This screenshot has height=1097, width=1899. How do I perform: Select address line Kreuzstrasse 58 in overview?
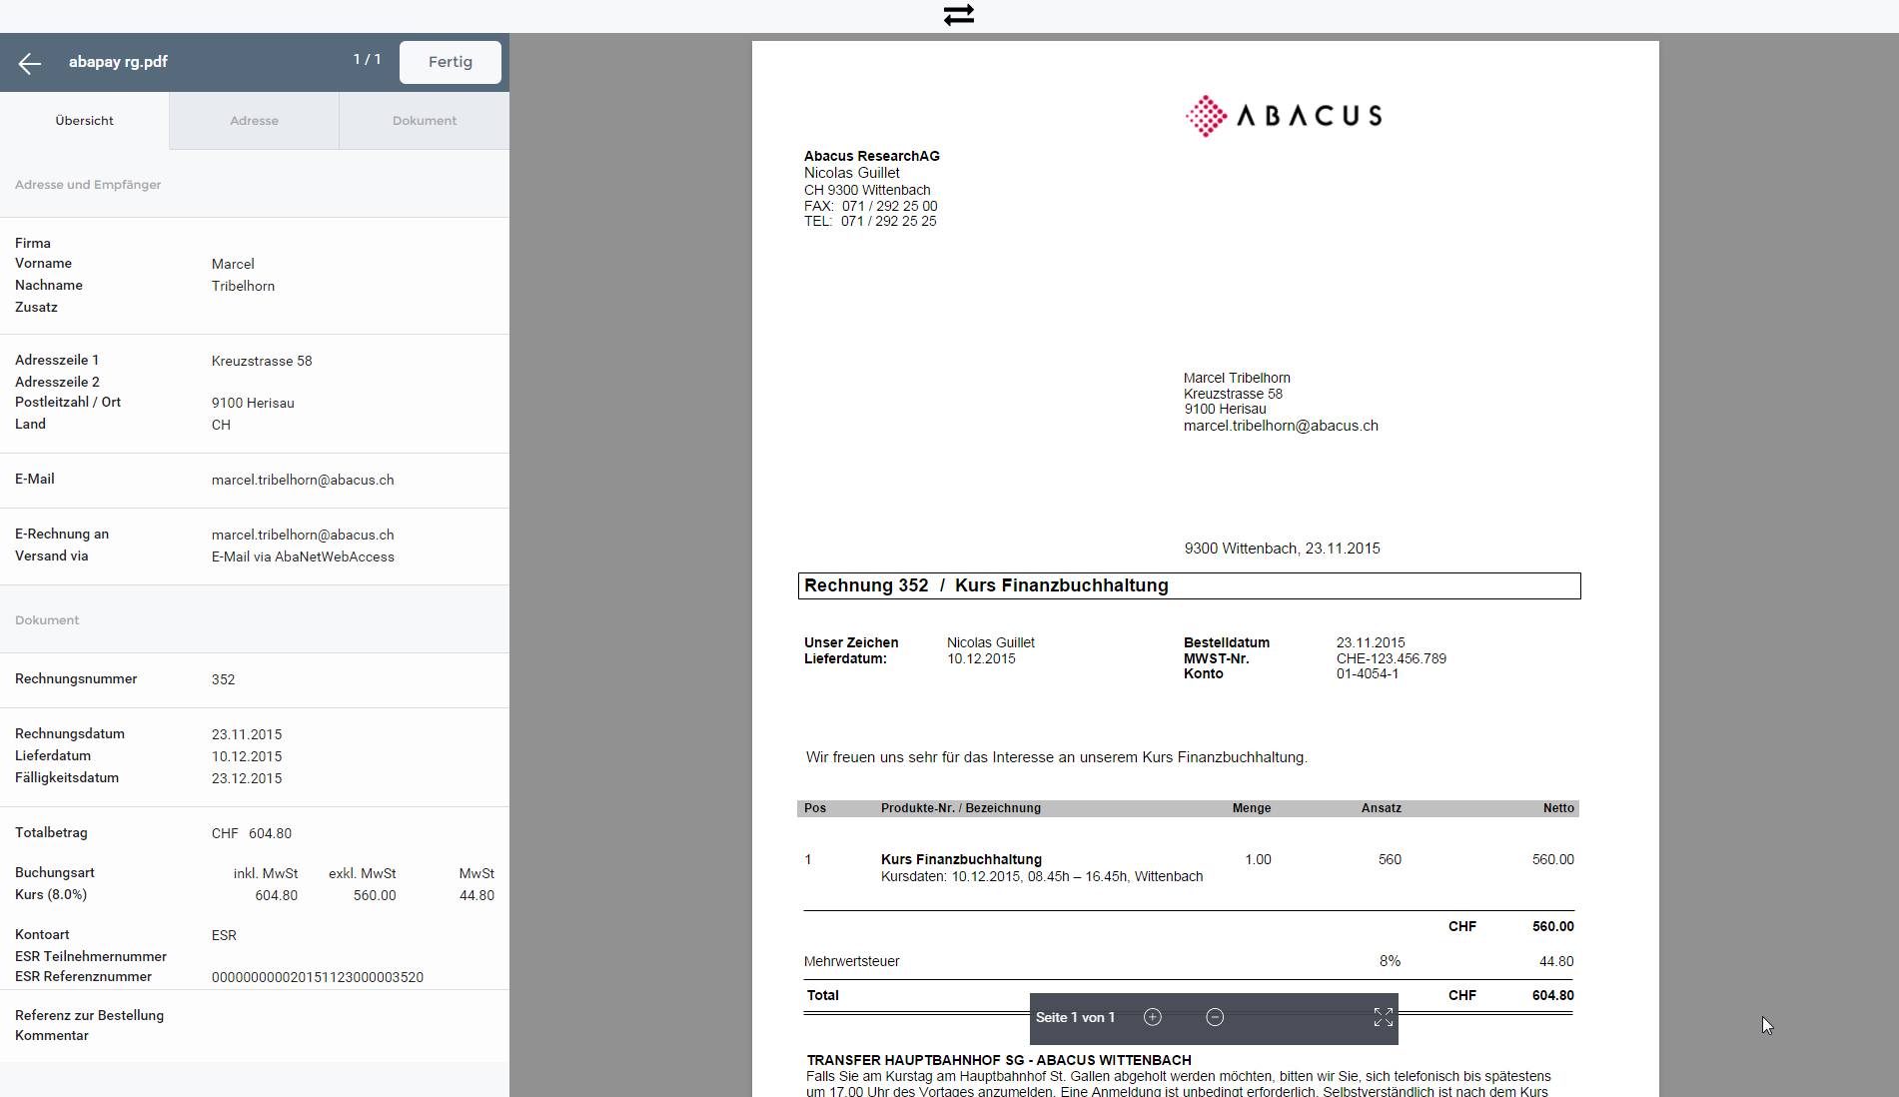pyautogui.click(x=262, y=362)
